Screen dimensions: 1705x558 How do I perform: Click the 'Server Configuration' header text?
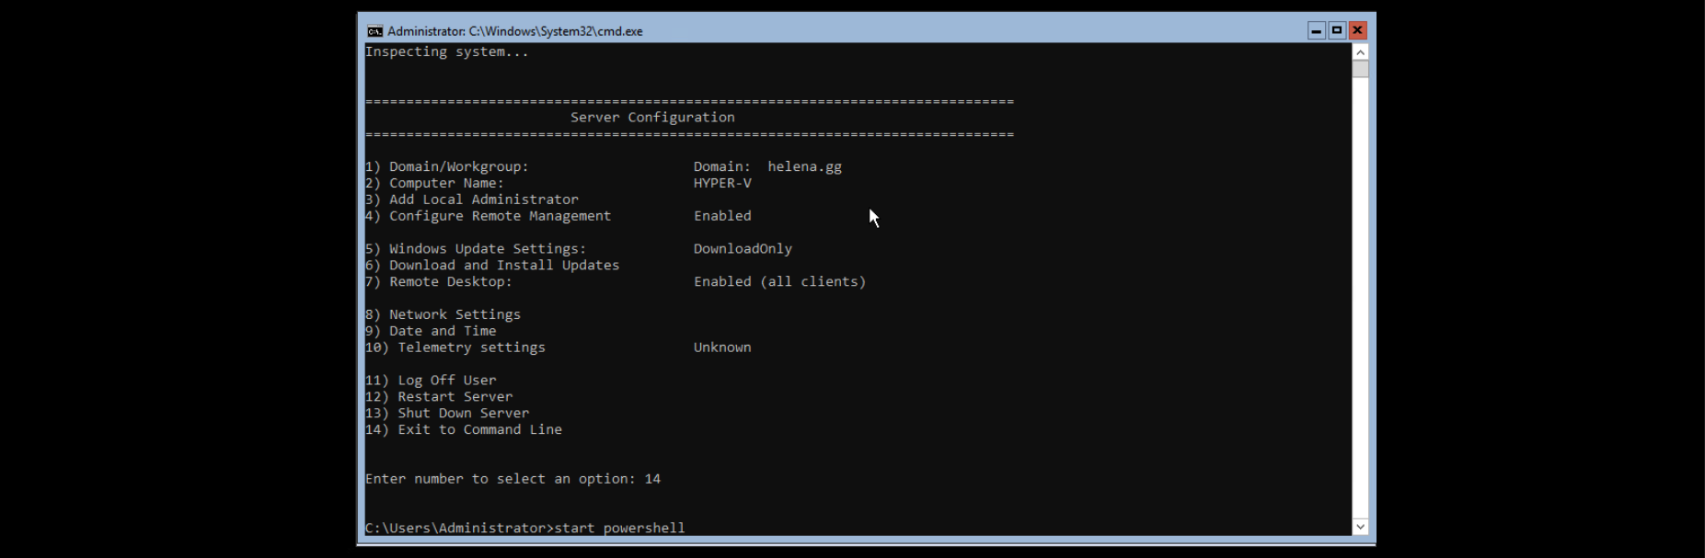[x=652, y=118]
